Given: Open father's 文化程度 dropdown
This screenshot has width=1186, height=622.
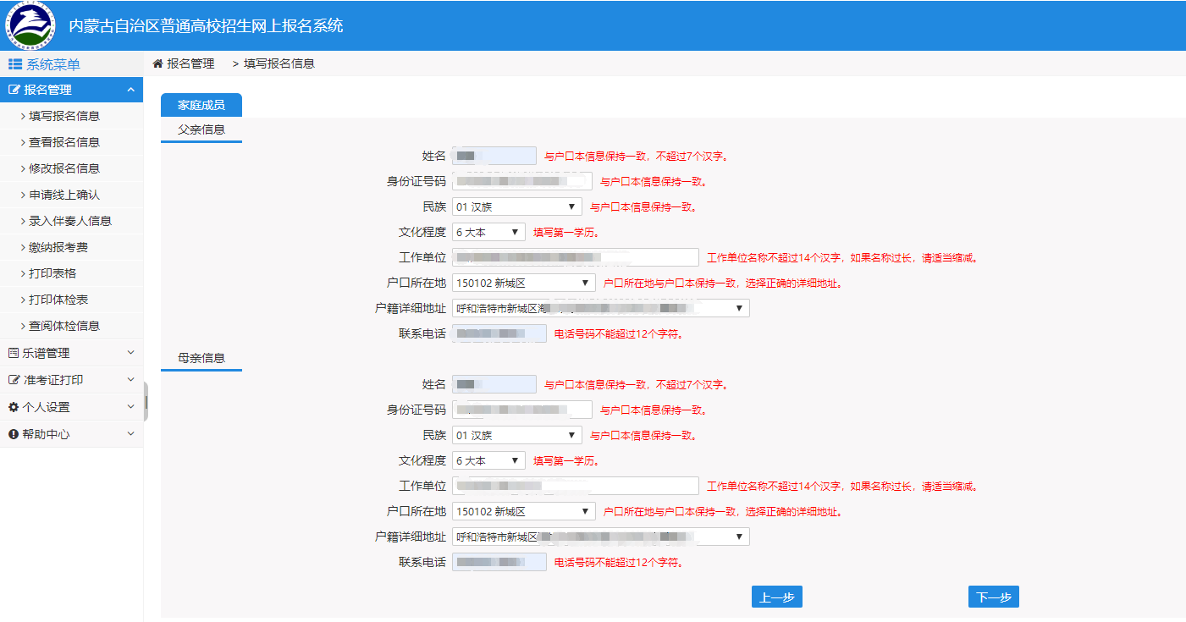Looking at the screenshot, I should (488, 232).
